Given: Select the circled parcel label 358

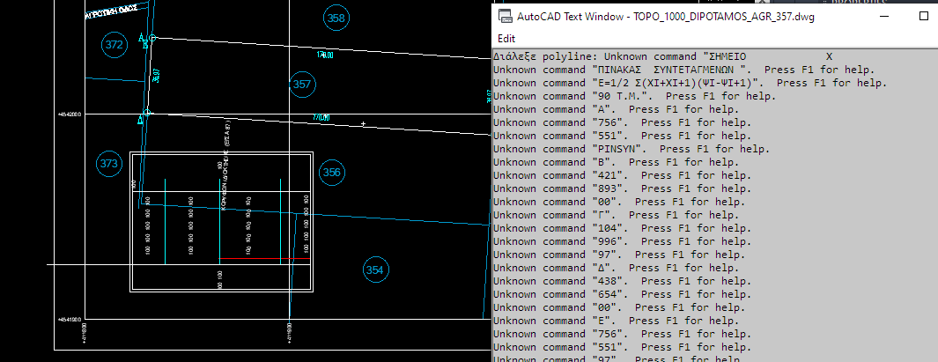Looking at the screenshot, I should tap(336, 18).
